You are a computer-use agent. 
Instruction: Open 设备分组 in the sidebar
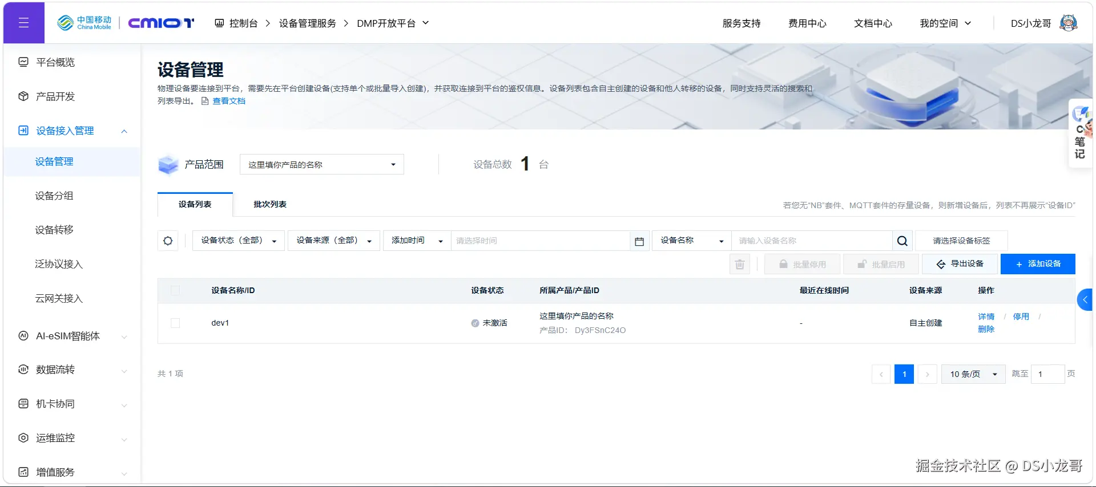tap(54, 196)
